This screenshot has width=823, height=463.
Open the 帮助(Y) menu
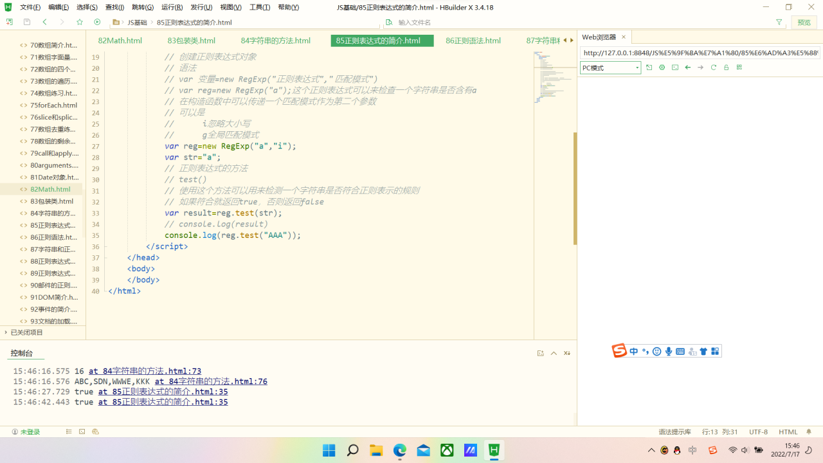pyautogui.click(x=289, y=7)
